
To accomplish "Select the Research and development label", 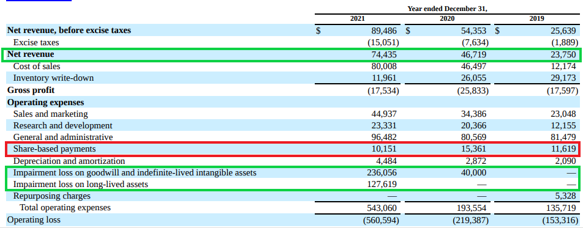I will (62, 125).
